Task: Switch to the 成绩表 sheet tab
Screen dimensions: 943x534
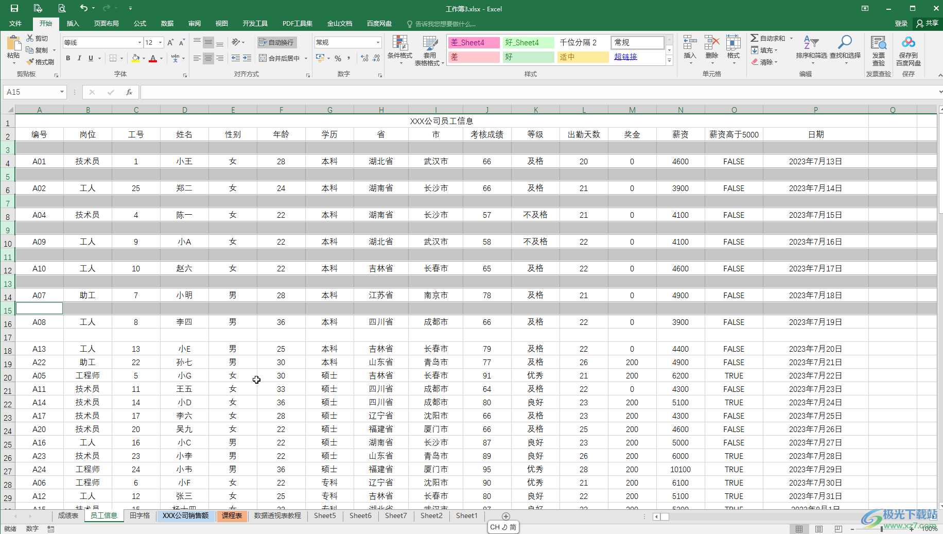Action: click(x=68, y=515)
